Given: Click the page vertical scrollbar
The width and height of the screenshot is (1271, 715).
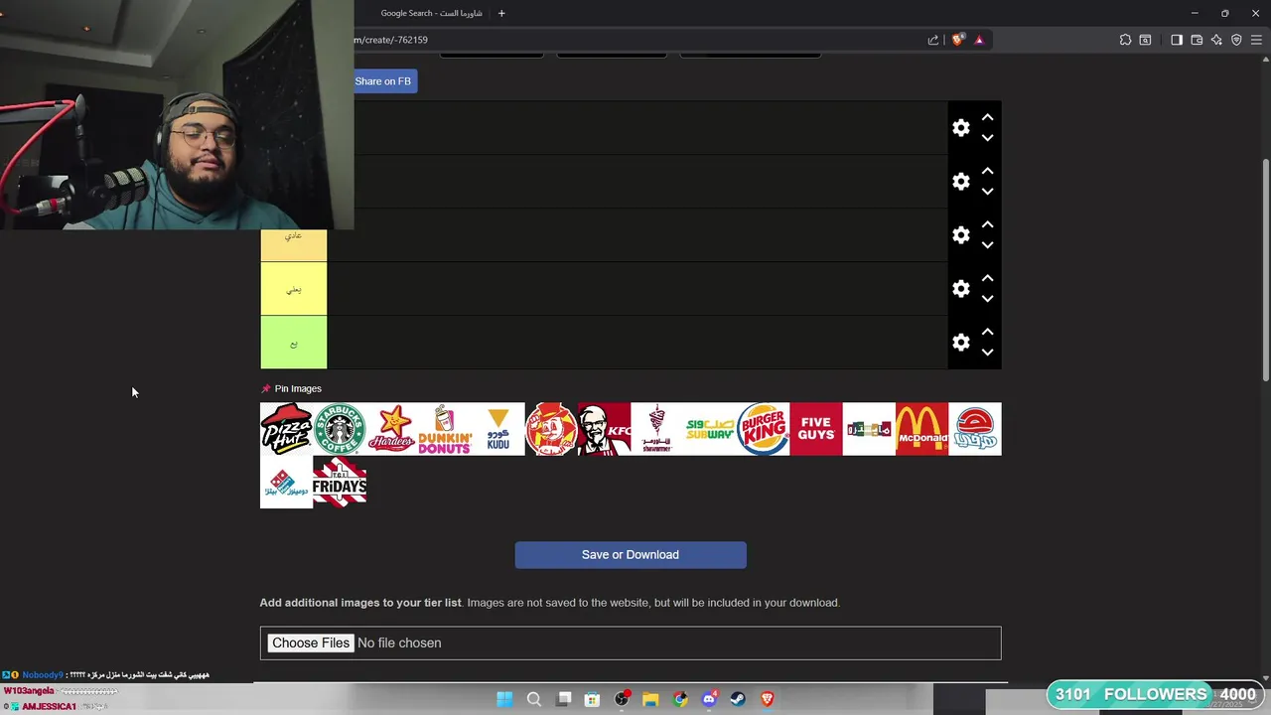Looking at the screenshot, I should tap(1265, 268).
